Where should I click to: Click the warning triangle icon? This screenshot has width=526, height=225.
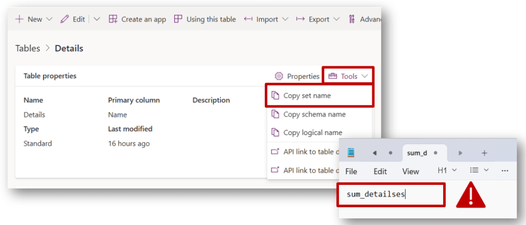point(470,196)
